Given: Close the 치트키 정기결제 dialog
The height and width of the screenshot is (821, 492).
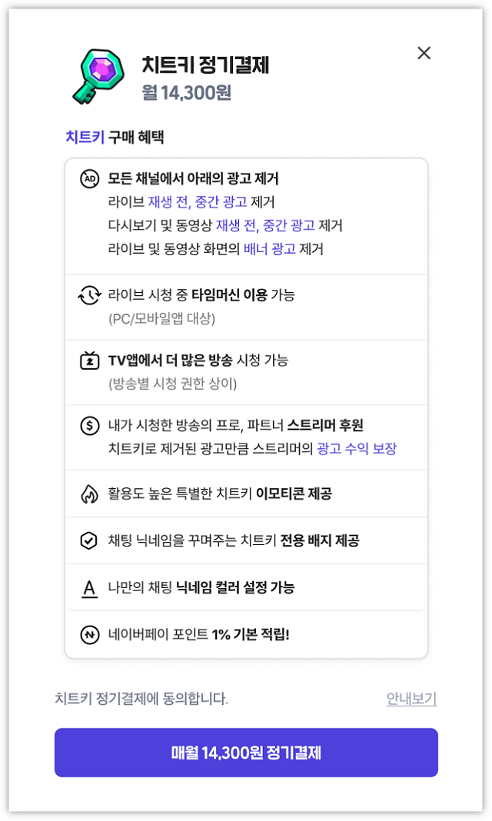Looking at the screenshot, I should coord(424,53).
